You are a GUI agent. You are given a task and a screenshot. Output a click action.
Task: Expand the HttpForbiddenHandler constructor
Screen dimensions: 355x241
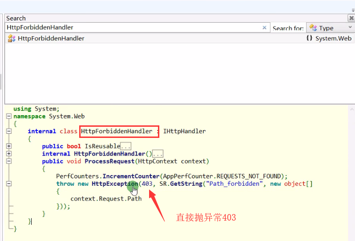(x=9, y=154)
